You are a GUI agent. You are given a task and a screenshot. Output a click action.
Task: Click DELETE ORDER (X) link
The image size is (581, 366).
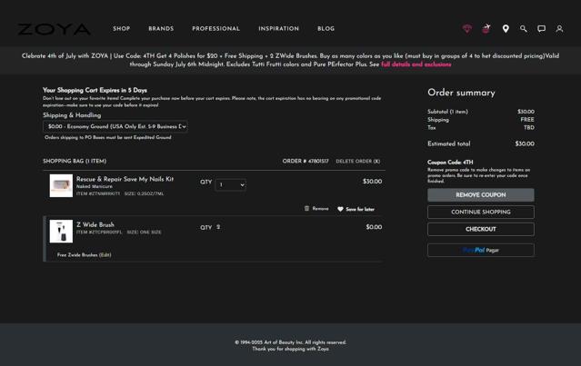point(358,162)
